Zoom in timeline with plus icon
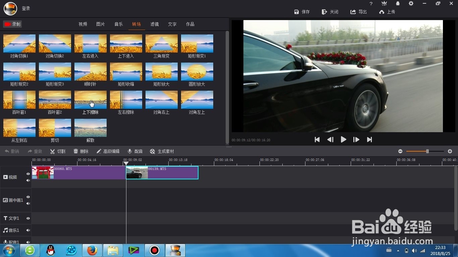This screenshot has width=458, height=257. [450, 151]
